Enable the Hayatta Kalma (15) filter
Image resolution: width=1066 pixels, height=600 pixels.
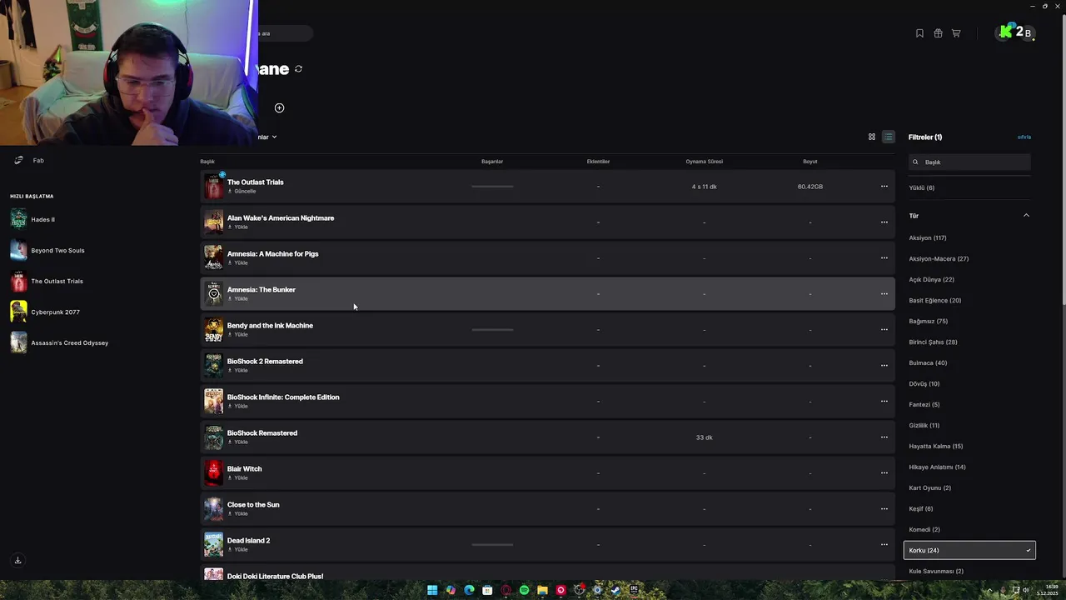(x=936, y=446)
